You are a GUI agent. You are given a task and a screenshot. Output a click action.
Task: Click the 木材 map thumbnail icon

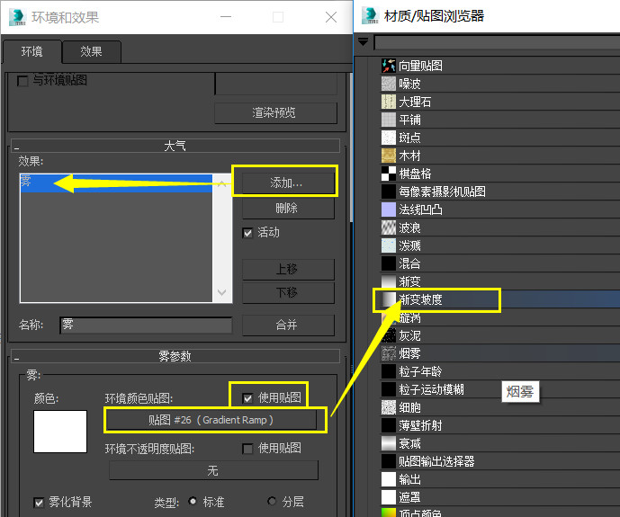coord(389,156)
